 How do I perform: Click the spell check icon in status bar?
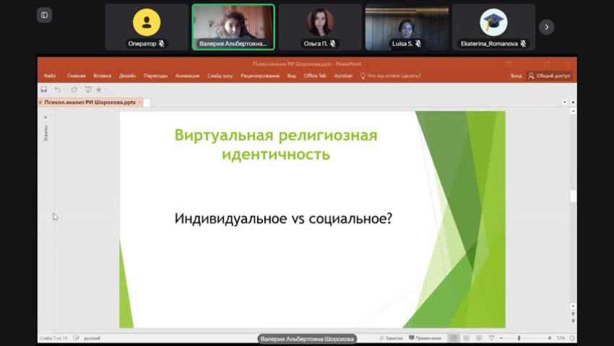click(x=77, y=338)
